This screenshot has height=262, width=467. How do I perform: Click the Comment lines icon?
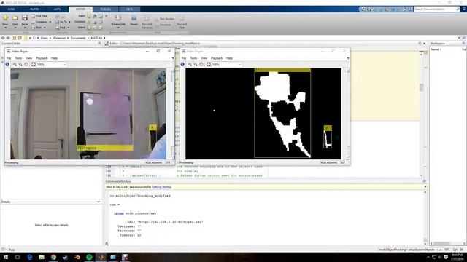click(x=89, y=22)
